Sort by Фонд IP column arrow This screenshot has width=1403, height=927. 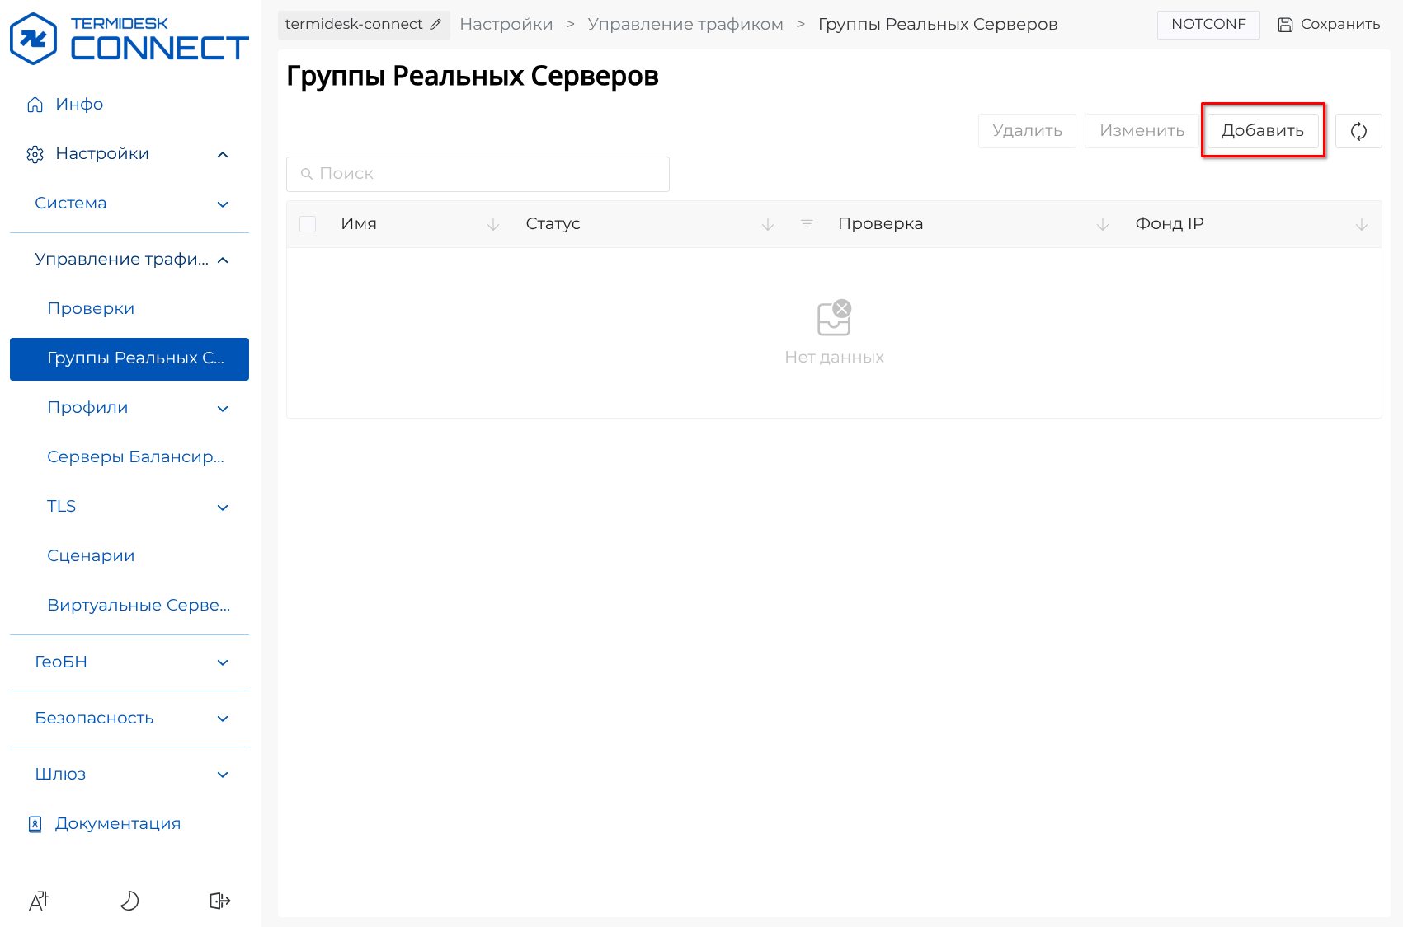pyautogui.click(x=1361, y=224)
